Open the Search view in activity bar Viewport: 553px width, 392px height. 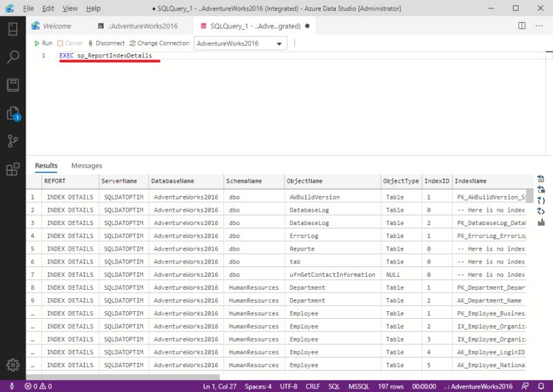point(12,57)
